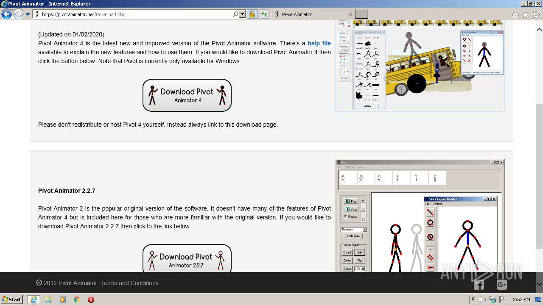The width and height of the screenshot is (543, 305).
Task: Refresh the page with the green arrows icon
Action: point(264,14)
